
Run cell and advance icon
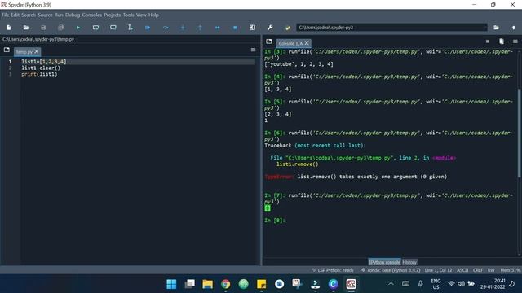click(113, 28)
